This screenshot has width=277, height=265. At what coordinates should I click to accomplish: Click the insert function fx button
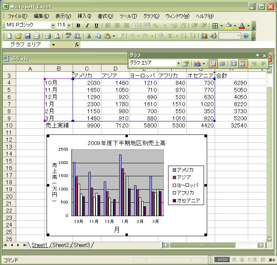coord(77,45)
